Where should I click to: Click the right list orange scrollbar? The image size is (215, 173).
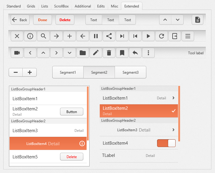pos(179,114)
